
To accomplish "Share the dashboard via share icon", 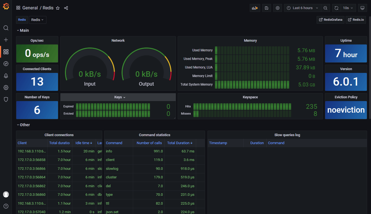I will [x=66, y=8].
